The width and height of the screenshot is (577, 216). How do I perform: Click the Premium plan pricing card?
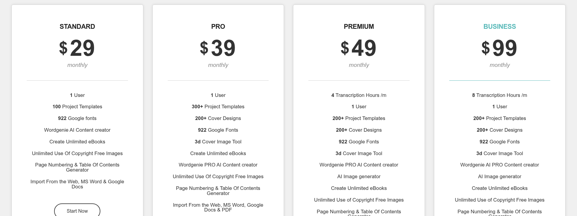pyautogui.click(x=359, y=108)
